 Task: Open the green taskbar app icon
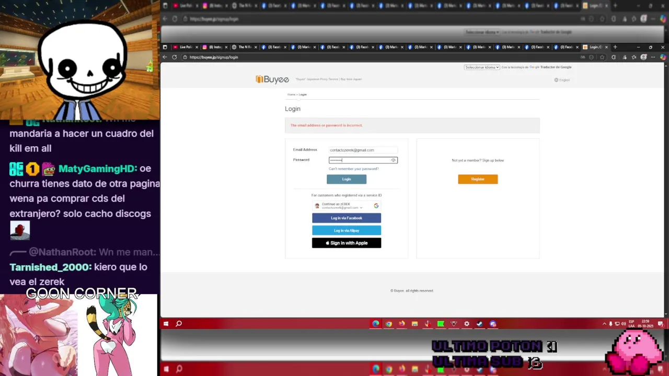pyautogui.click(x=441, y=324)
